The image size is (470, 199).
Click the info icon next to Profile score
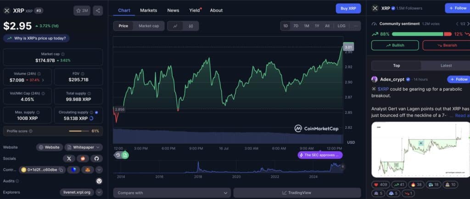coord(31,131)
